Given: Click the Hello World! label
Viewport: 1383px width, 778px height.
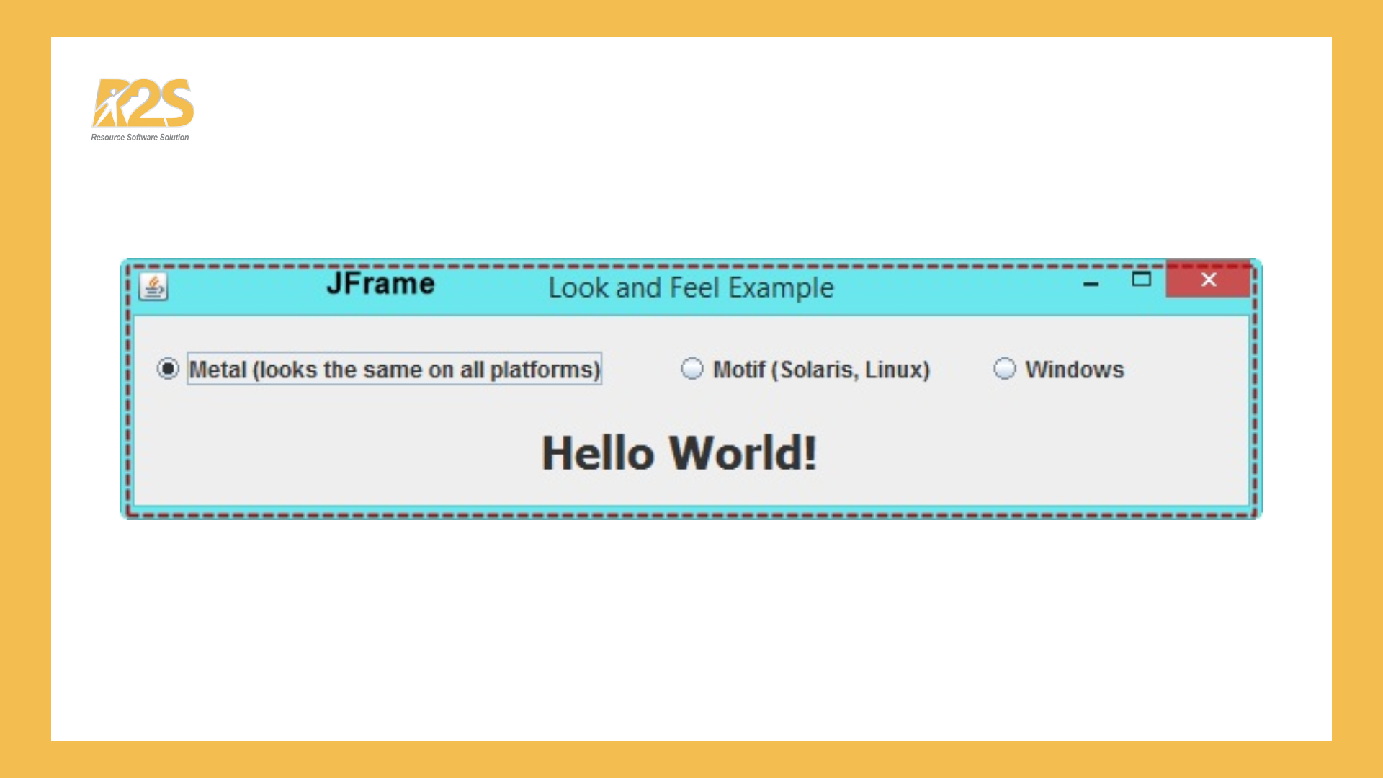Looking at the screenshot, I should pos(679,453).
